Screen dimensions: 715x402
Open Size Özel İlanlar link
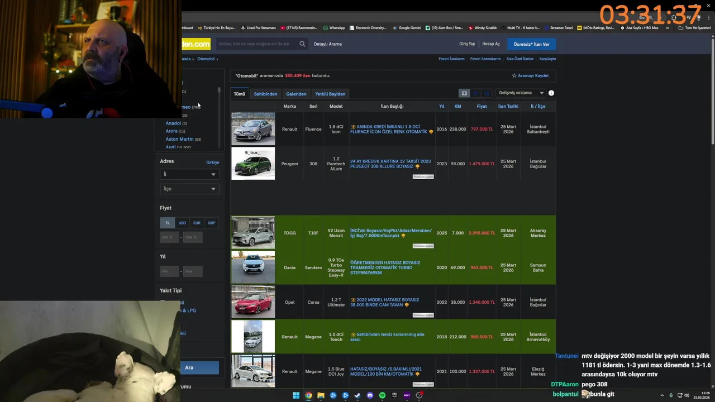click(520, 59)
